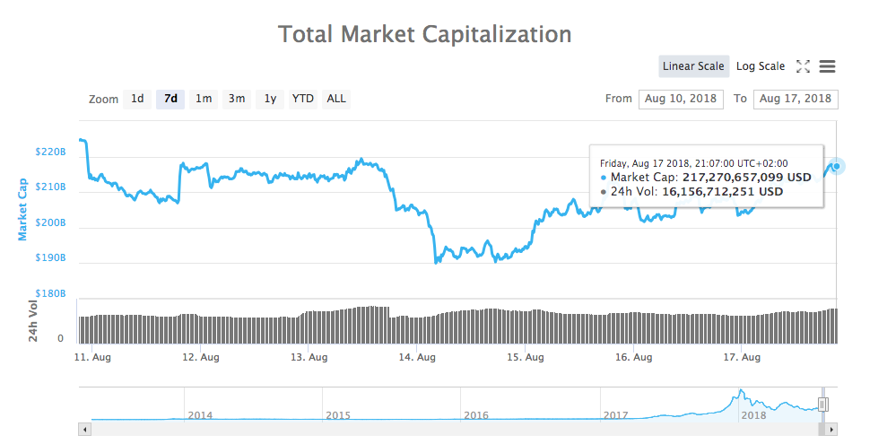Choose the 3m zoom range
This screenshot has width=887, height=444.
click(237, 99)
